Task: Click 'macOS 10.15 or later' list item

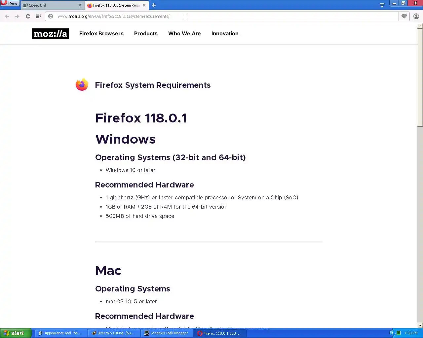Action: click(x=131, y=301)
